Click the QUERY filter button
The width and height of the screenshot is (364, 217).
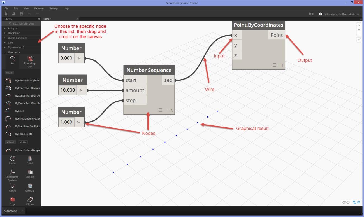[23, 142]
